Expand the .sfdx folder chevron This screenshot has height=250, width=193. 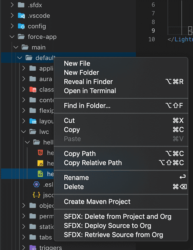(x=12, y=5)
